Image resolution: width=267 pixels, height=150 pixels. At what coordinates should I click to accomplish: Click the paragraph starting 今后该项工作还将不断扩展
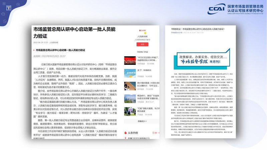pyautogui.click(x=75, y=134)
